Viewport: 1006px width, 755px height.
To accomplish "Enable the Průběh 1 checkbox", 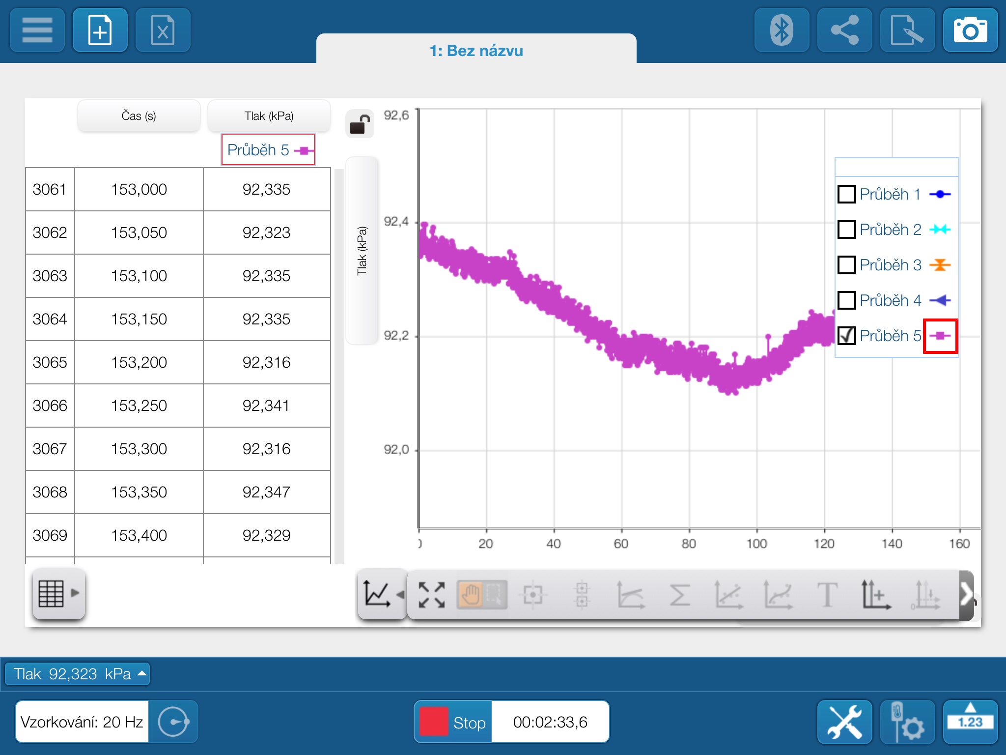I will click(x=846, y=194).
